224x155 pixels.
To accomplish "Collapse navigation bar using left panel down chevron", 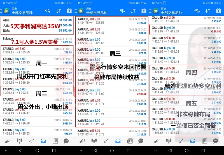I will tap(4, 151).
